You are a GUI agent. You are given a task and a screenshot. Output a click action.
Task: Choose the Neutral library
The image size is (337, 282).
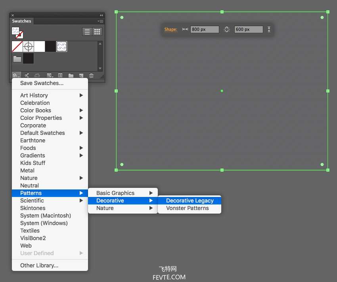pyautogui.click(x=50, y=185)
